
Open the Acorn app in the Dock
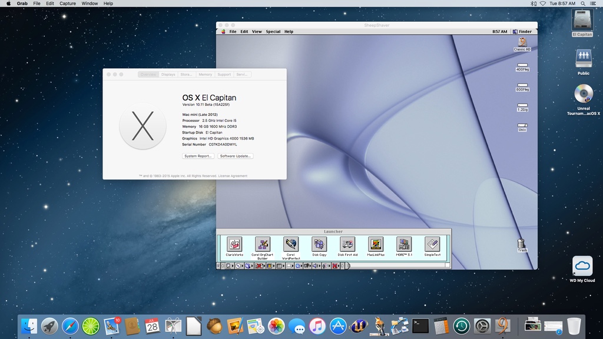pos(214,326)
